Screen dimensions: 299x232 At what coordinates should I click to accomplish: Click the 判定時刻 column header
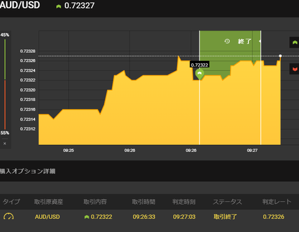(x=184, y=202)
